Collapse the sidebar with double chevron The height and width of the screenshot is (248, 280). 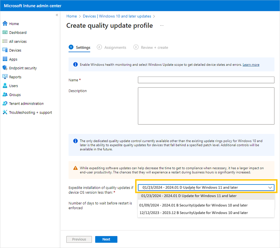[57, 15]
